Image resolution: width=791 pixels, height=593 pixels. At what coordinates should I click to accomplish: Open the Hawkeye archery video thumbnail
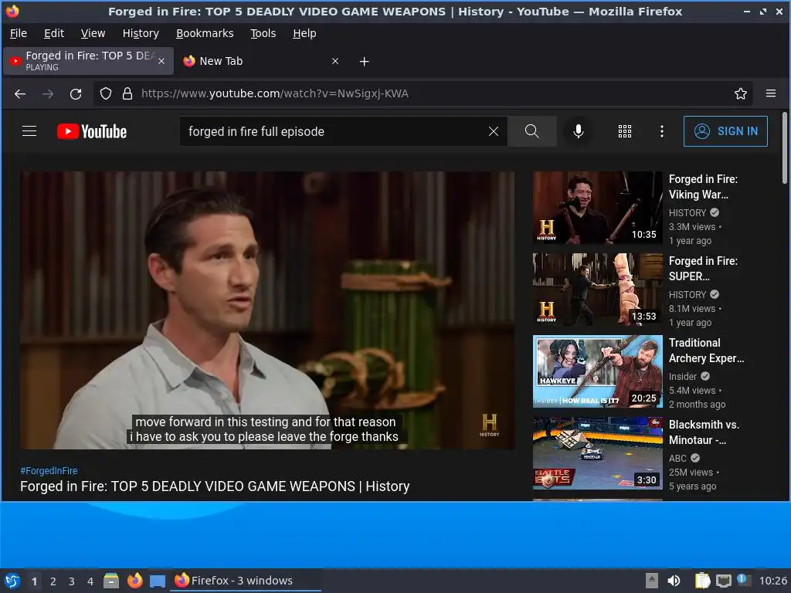(597, 371)
